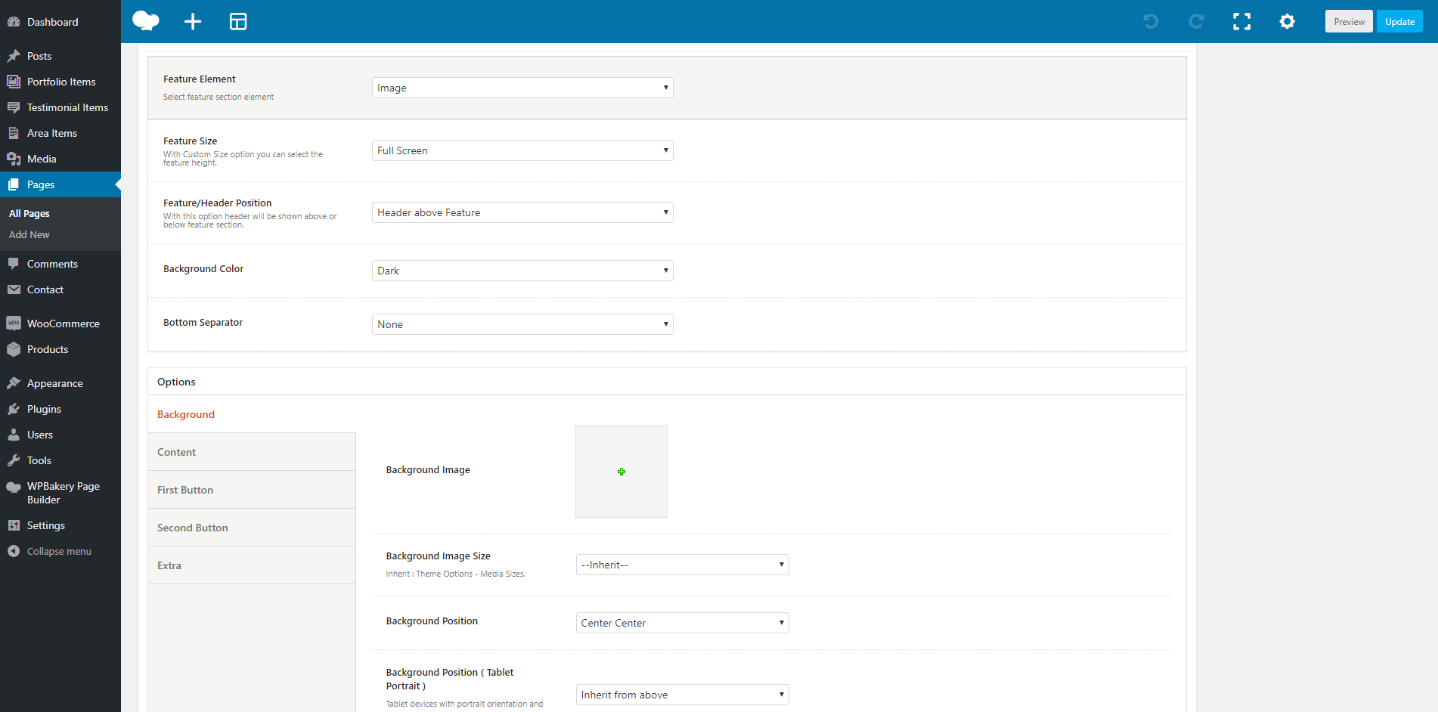
Task: Click the Dashboard gauge icon
Action: click(x=14, y=22)
